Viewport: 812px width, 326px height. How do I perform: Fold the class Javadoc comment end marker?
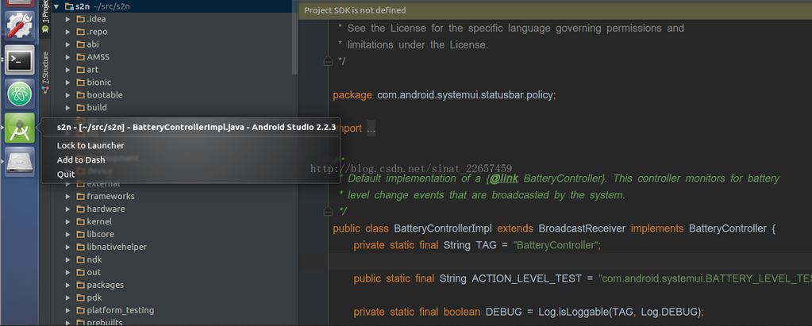coord(327,211)
